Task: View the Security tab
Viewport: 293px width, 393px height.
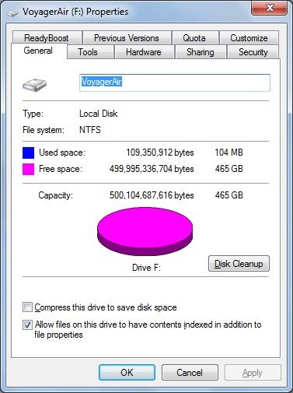Action: point(253,52)
